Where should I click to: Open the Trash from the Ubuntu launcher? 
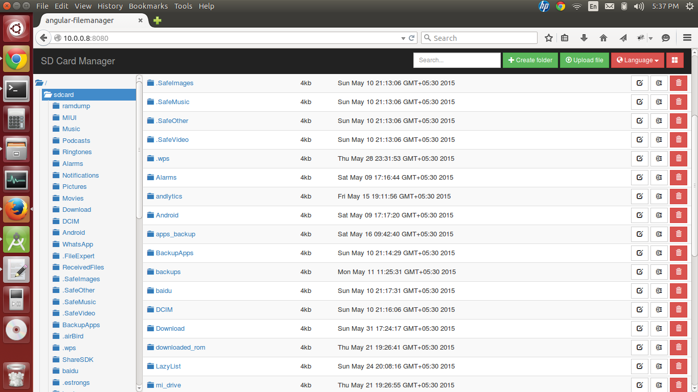click(x=17, y=376)
